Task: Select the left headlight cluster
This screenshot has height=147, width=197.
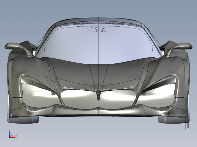Action: coord(38,83)
